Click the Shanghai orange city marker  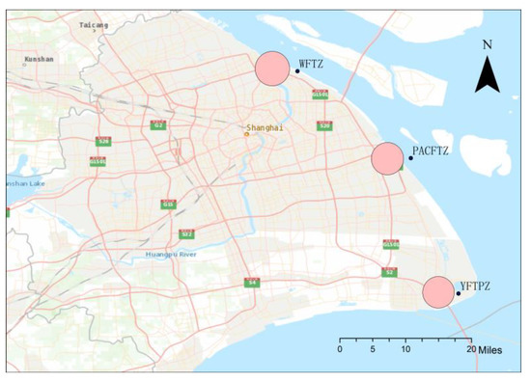(247, 134)
